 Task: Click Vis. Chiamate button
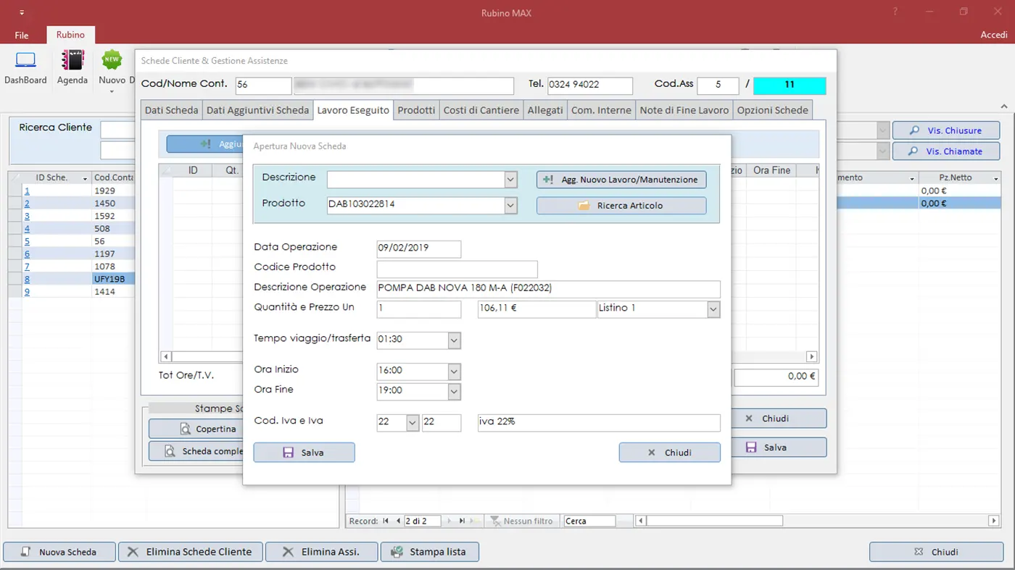[946, 151]
